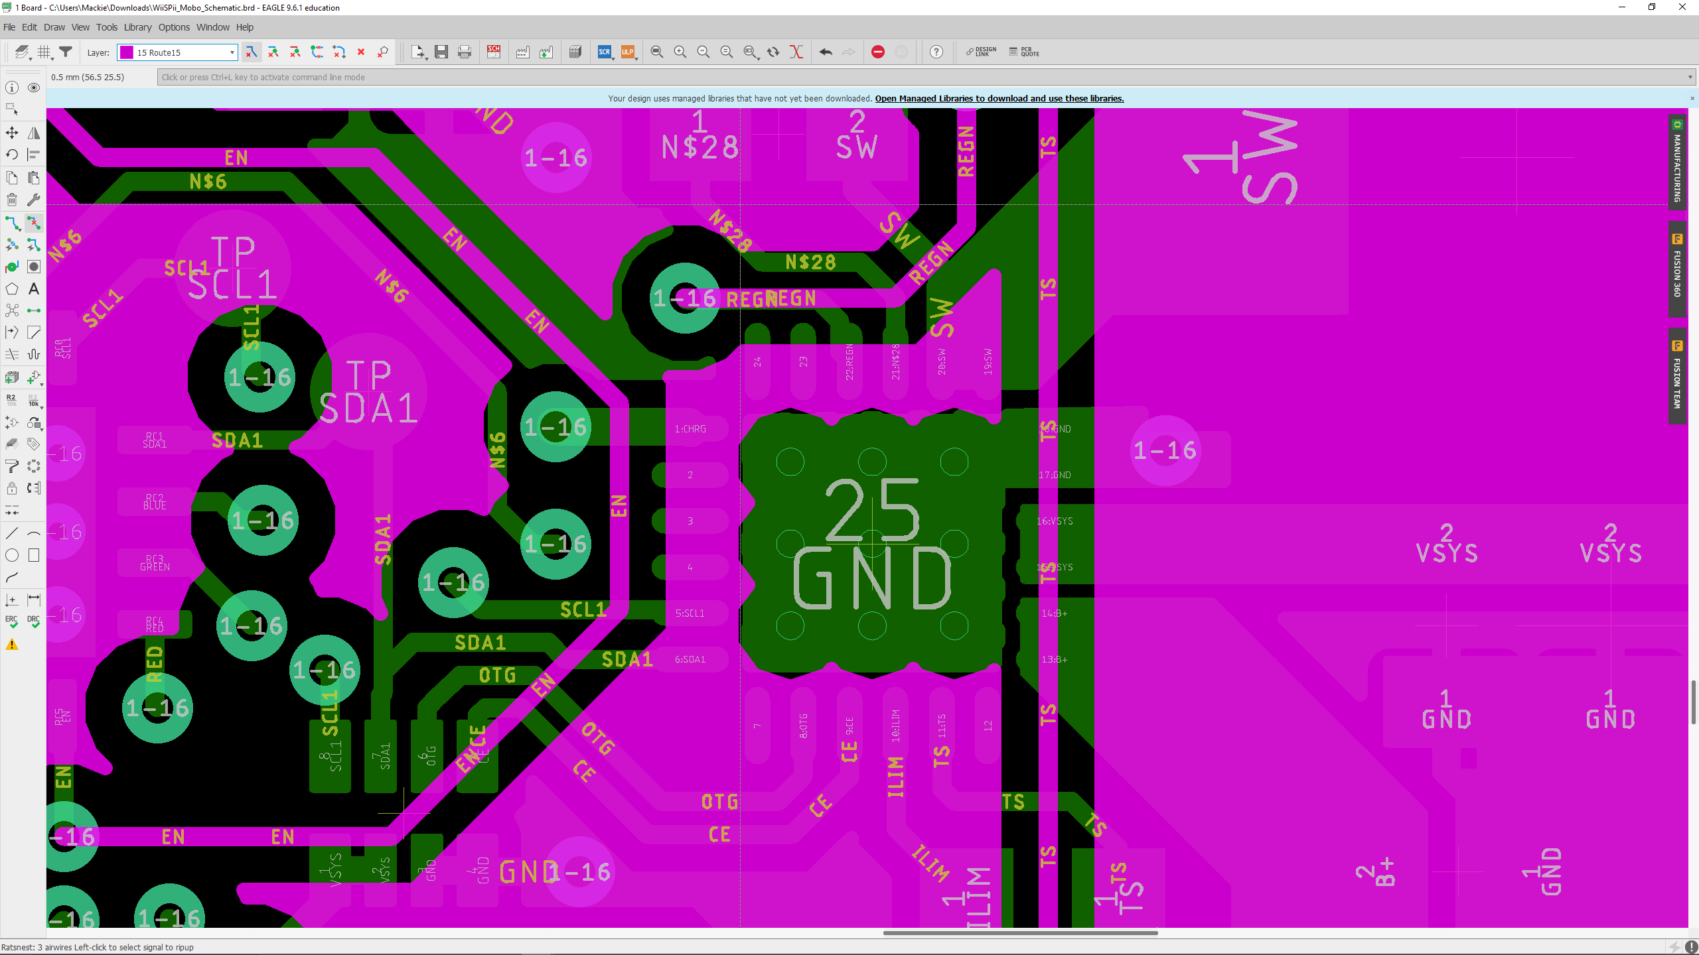Click the Open Managed Libraries link
Viewport: 1699px width, 955px height.
(999, 98)
